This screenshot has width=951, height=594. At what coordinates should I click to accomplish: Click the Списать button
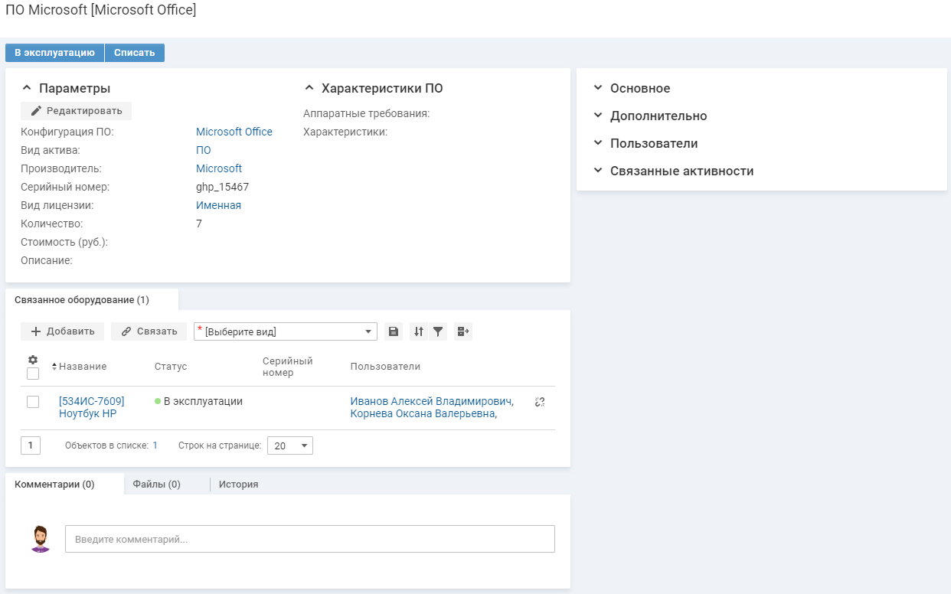pos(135,53)
